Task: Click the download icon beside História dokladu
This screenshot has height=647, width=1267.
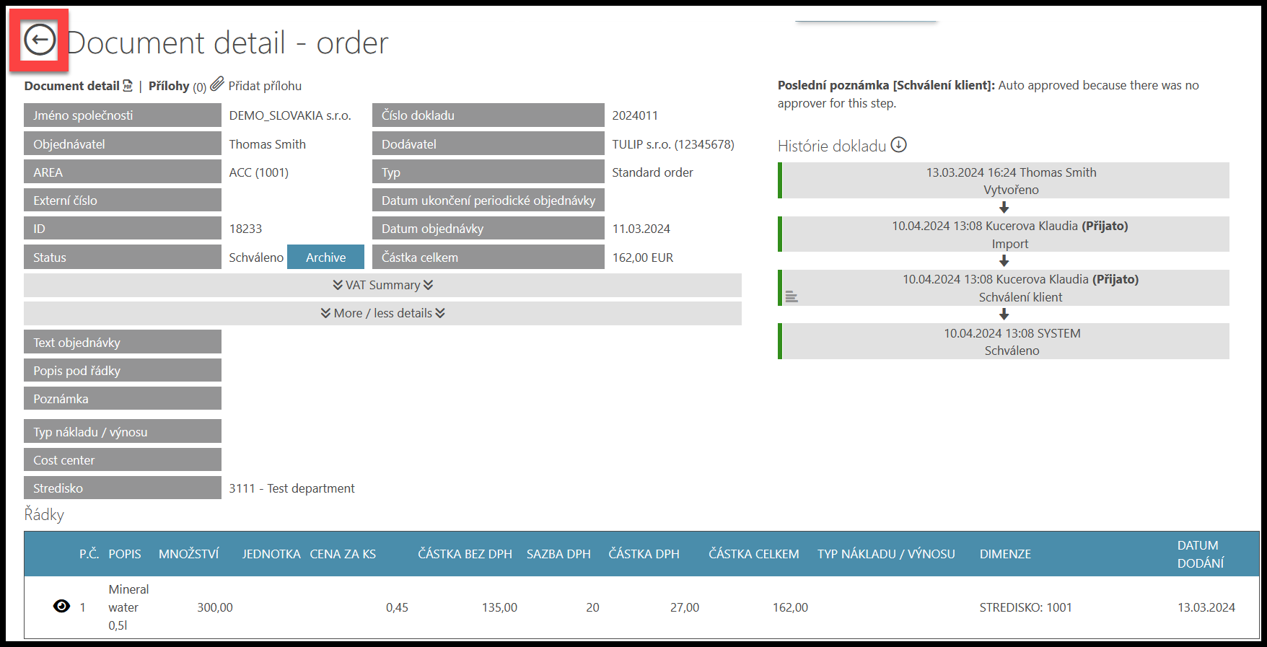Action: point(898,145)
